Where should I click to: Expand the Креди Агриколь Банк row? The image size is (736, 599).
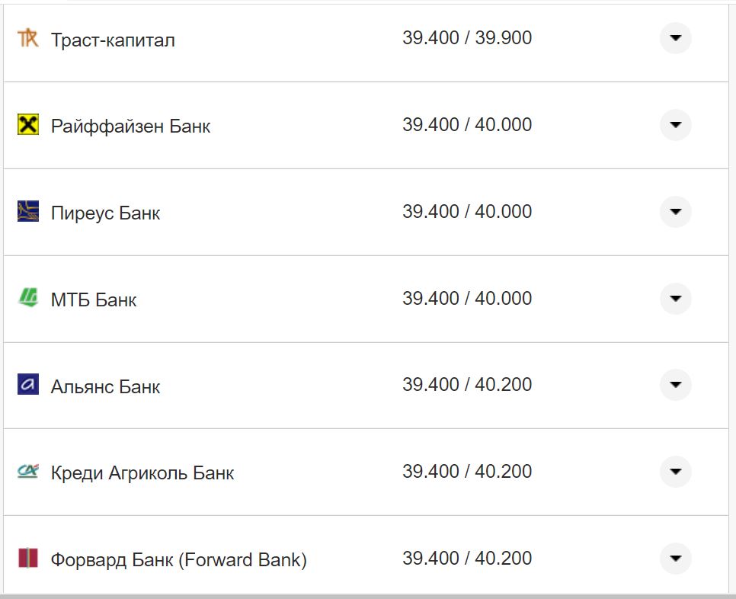[675, 472]
